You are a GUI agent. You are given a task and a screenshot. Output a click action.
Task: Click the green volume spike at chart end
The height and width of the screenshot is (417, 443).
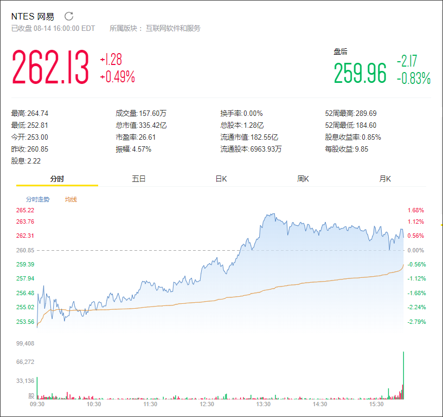(403, 374)
